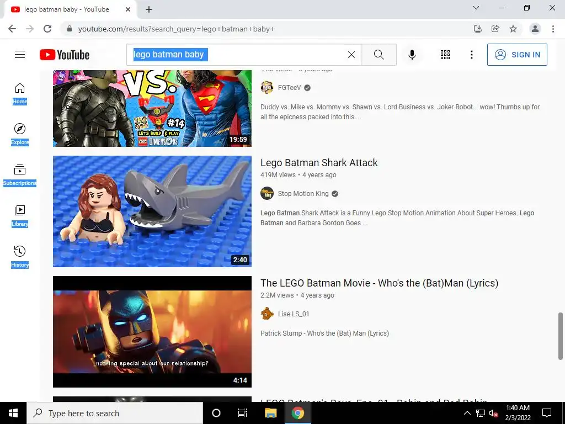Viewport: 565px width, 424px height.
Task: Open the Chrome profile avatar
Action: click(x=535, y=29)
